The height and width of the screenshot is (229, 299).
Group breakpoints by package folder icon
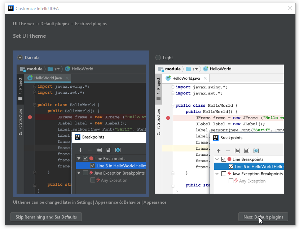(100, 150)
